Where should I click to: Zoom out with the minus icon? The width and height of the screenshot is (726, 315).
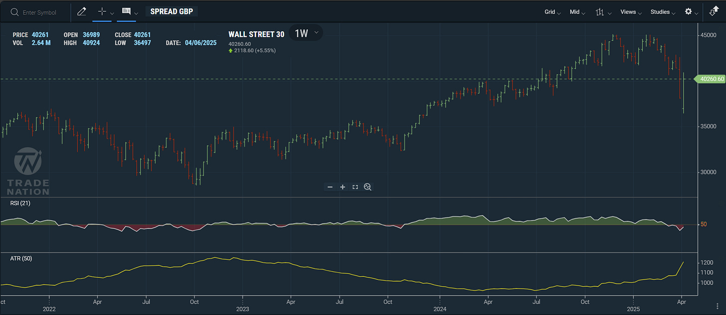pyautogui.click(x=330, y=187)
